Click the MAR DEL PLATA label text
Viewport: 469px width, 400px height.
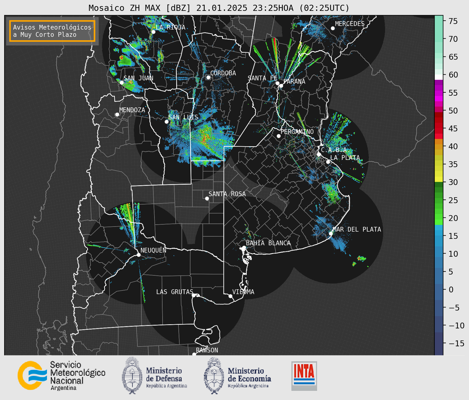click(x=357, y=229)
